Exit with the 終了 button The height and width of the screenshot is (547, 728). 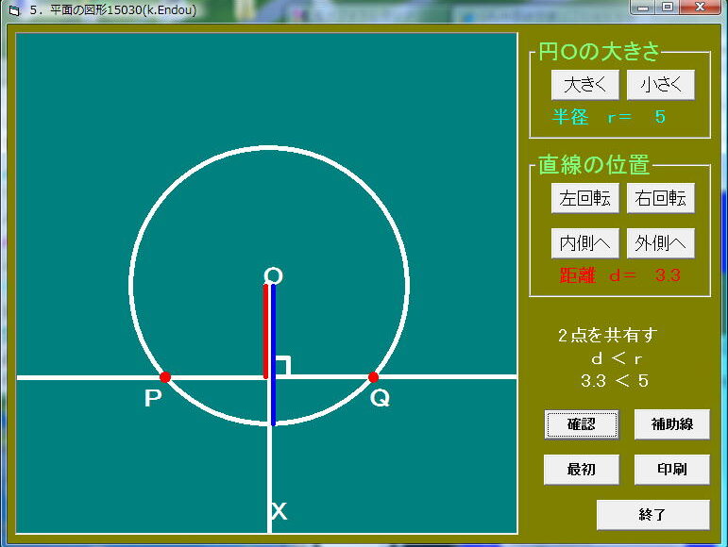pyautogui.click(x=652, y=515)
